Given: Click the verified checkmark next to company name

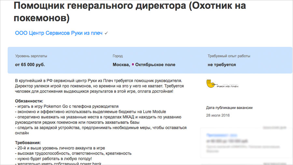Looking at the screenshot, I should (x=106, y=33).
